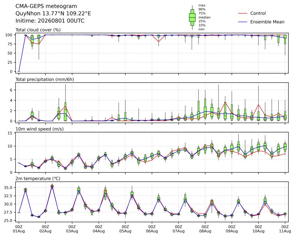Image resolution: width=295 pixels, height=237 pixels.
Task: Click the blue Ensemble Mean legend line
Action: 243,22
